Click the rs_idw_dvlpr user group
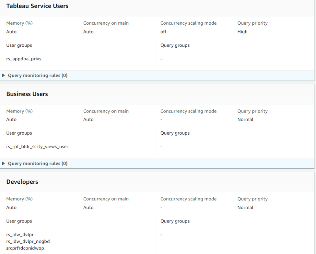The width and height of the screenshot is (316, 254). [x=20, y=235]
